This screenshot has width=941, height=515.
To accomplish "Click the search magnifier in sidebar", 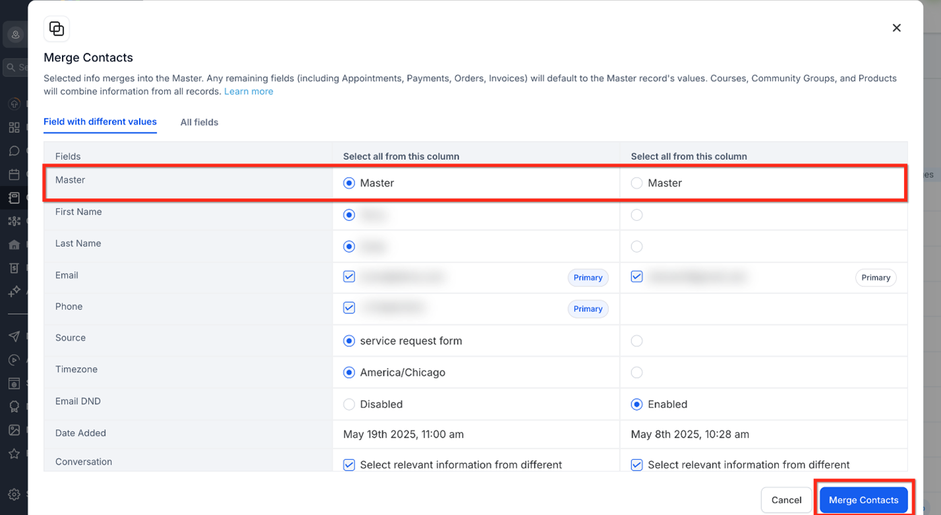I will click(11, 67).
